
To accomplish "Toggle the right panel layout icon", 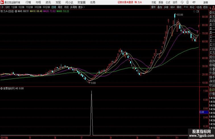I will (198, 11).
